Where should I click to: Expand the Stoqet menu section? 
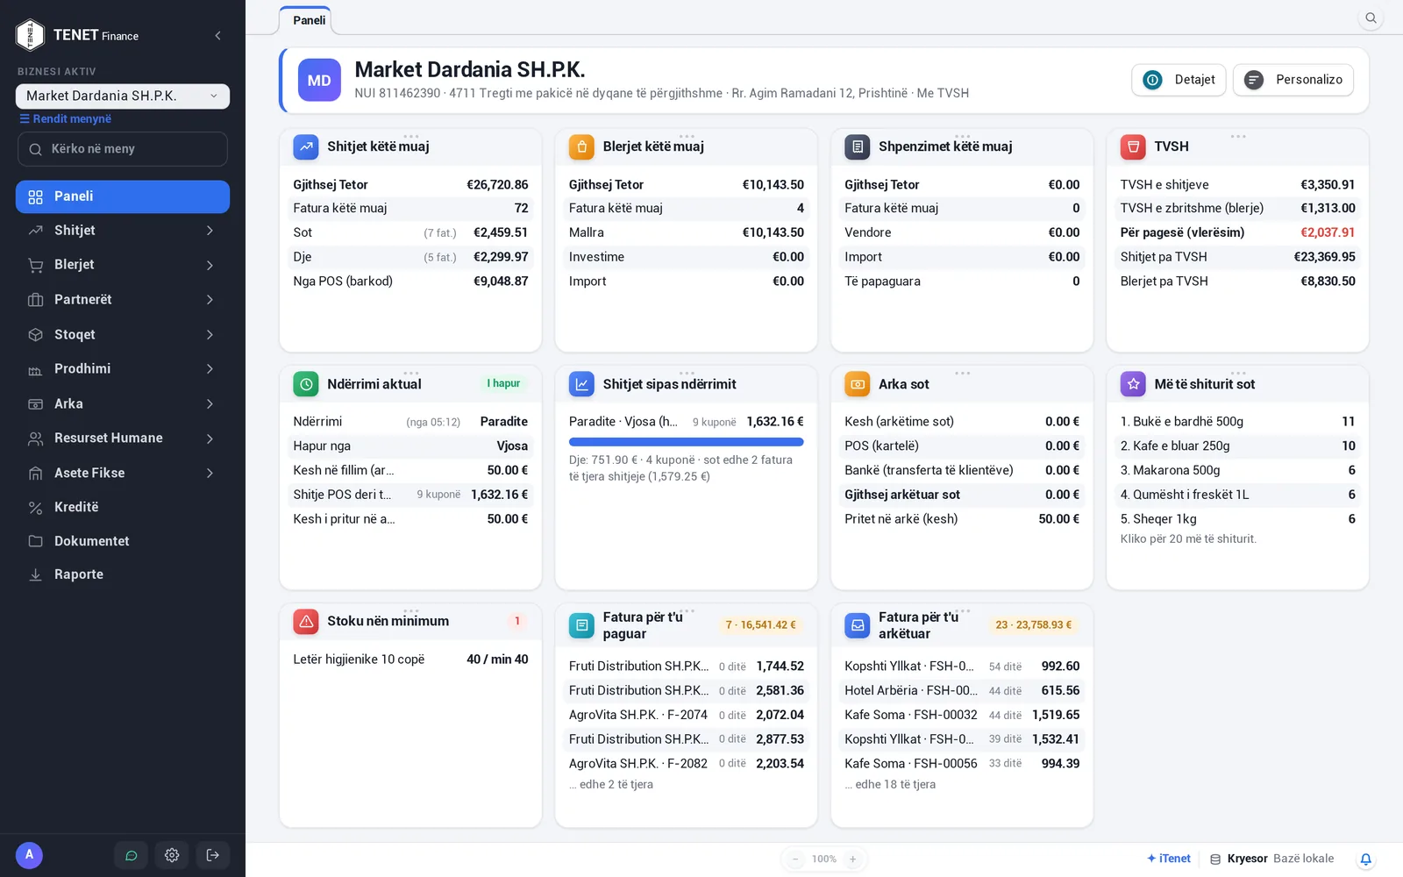pyautogui.click(x=123, y=334)
